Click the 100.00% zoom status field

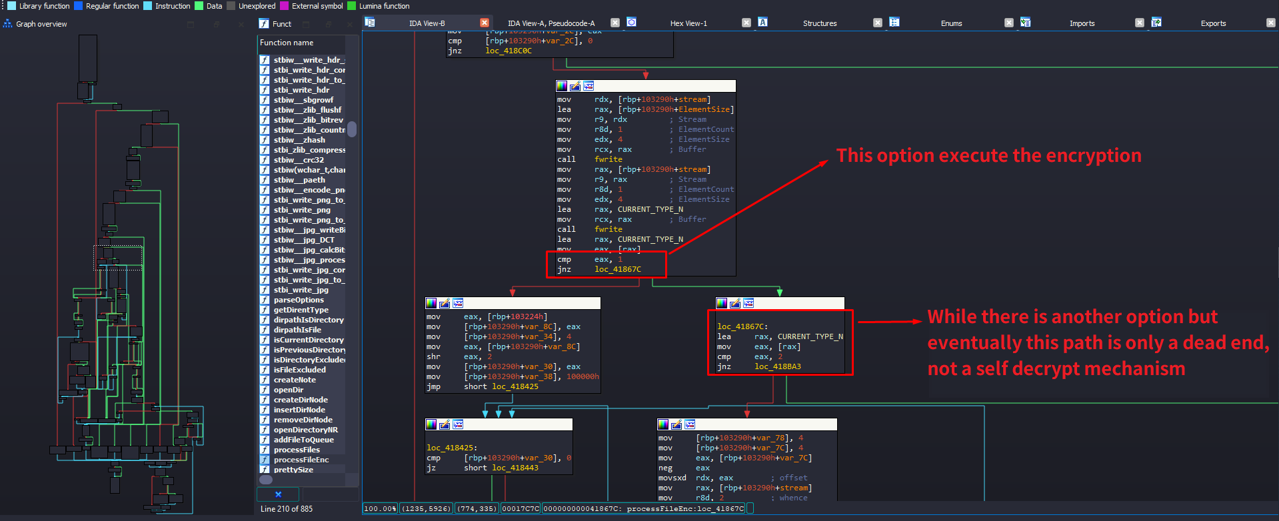[381, 508]
